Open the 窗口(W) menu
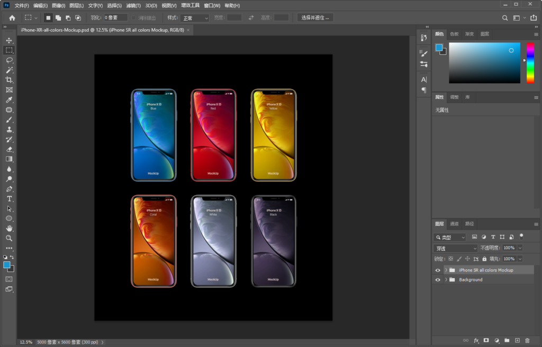 pos(212,5)
